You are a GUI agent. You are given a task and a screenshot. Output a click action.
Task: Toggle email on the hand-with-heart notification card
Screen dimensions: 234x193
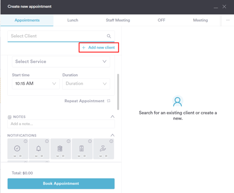point(100,156)
